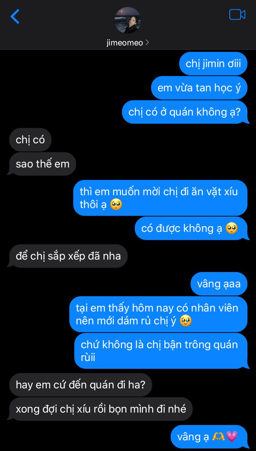Select message "để chị sắp xếp đã nha"

click(x=68, y=256)
